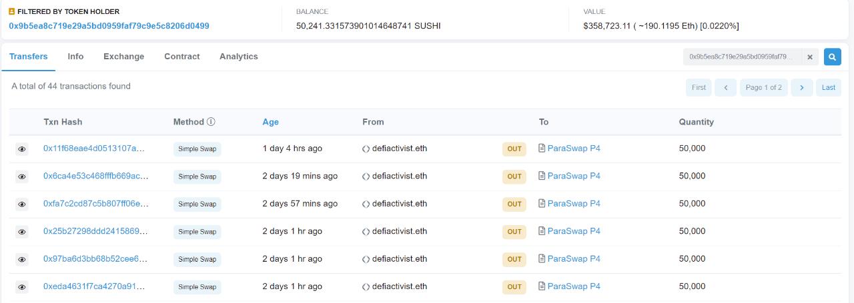Open transaction hash 0x97ba6d3bb68b52cee6 link
Screen dimensions: 854x303
(x=95, y=259)
